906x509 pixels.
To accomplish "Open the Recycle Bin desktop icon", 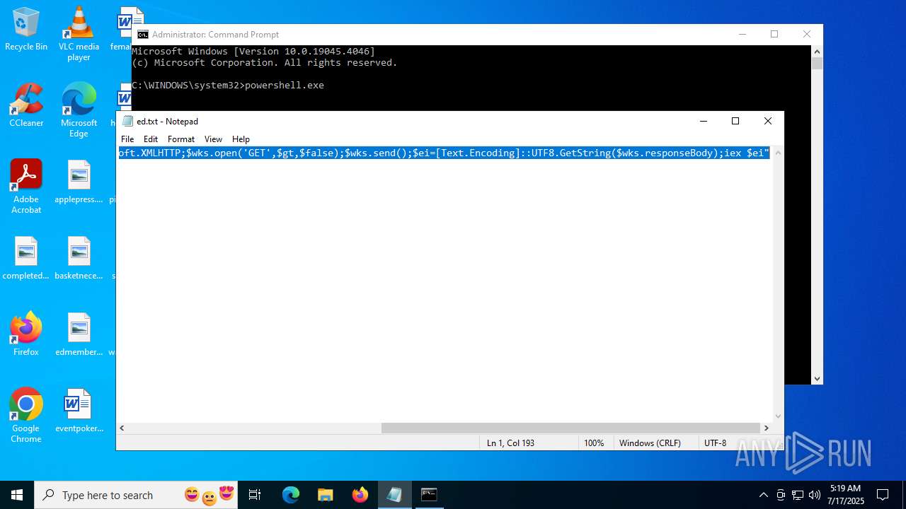I will (x=26, y=28).
